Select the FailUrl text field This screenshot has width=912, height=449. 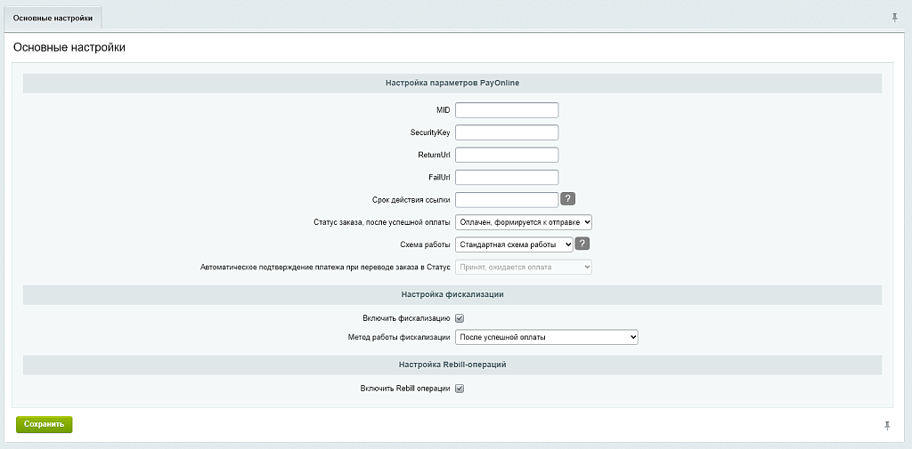click(x=507, y=177)
